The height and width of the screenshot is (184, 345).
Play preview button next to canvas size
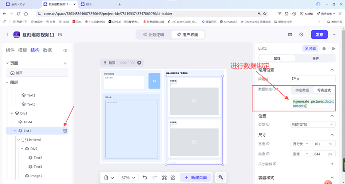pyautogui.click(x=139, y=63)
